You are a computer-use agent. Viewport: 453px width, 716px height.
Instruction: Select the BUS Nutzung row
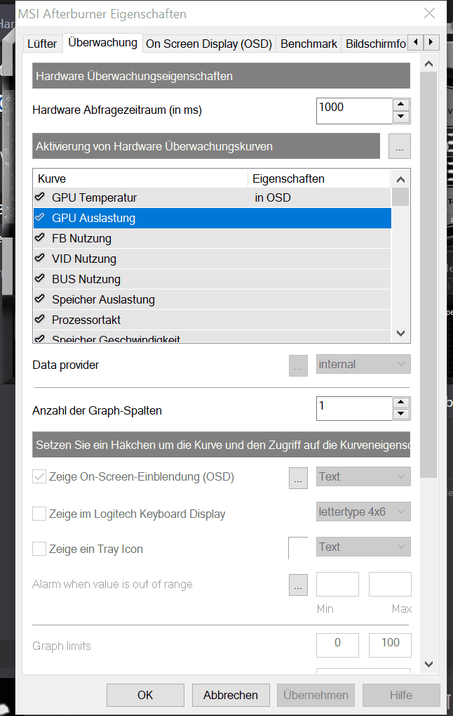tap(212, 278)
